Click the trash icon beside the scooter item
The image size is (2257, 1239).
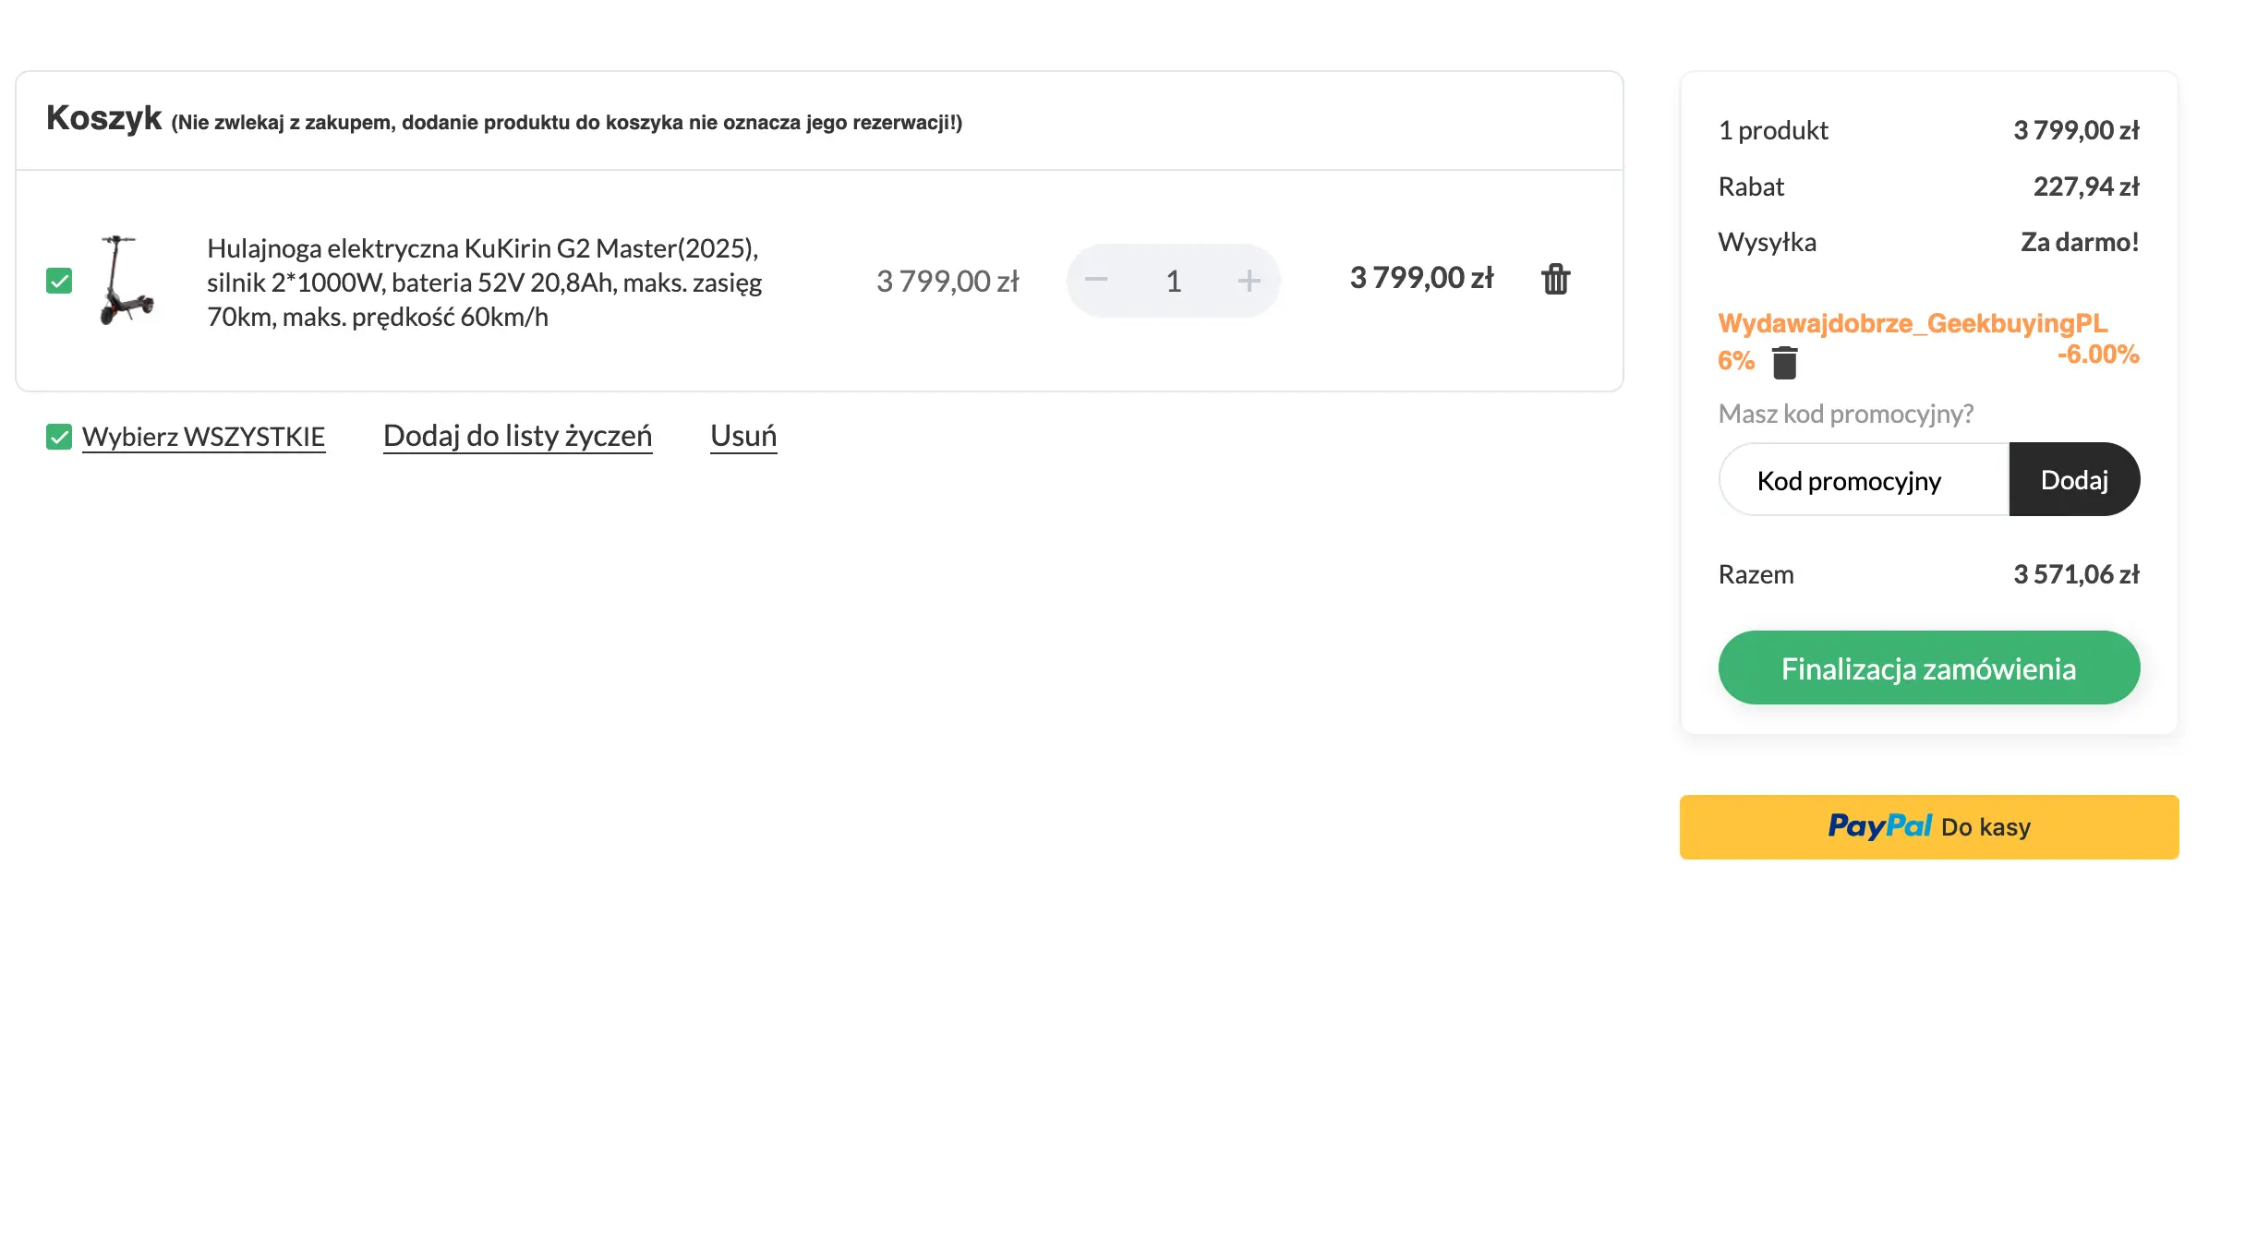point(1555,279)
